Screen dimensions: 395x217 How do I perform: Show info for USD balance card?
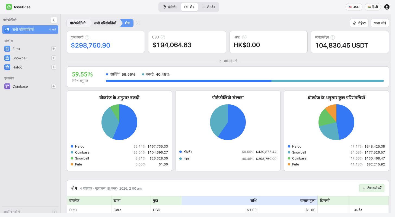pyautogui.click(x=163, y=37)
